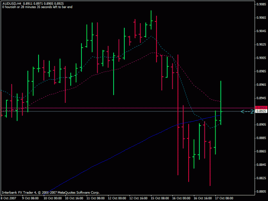
Task: Click the 8 Oct 2007 date label
Action: [9, 198]
